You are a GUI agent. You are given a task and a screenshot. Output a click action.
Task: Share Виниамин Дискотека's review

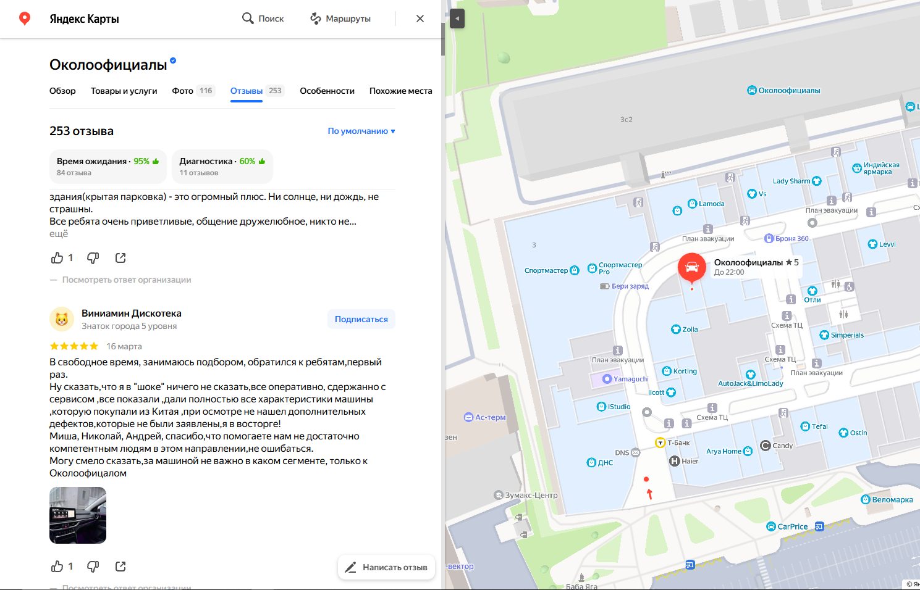tap(120, 567)
